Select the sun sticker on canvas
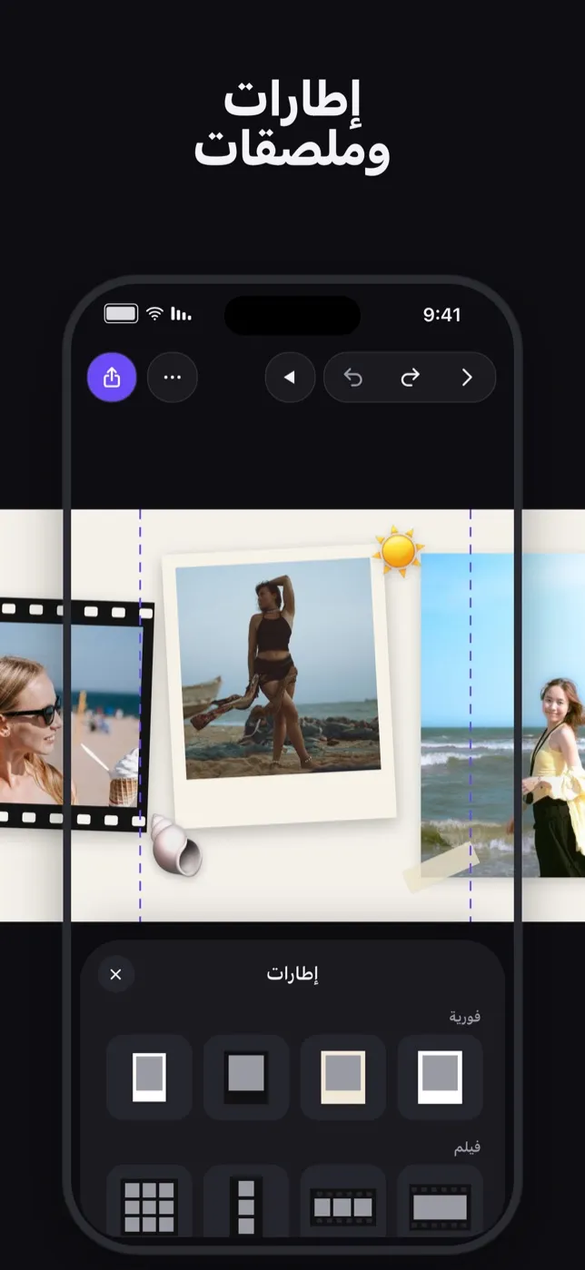Image resolution: width=585 pixels, height=1270 pixels. [398, 550]
